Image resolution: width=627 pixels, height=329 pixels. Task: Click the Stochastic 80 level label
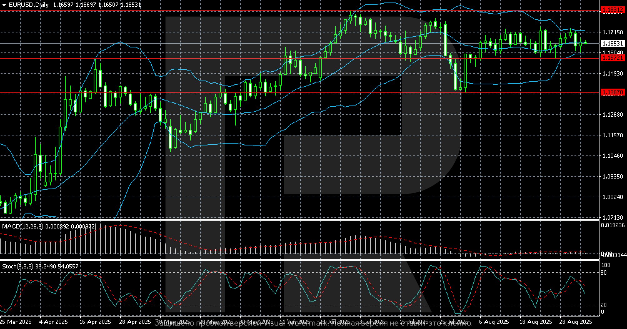[x=604, y=273]
